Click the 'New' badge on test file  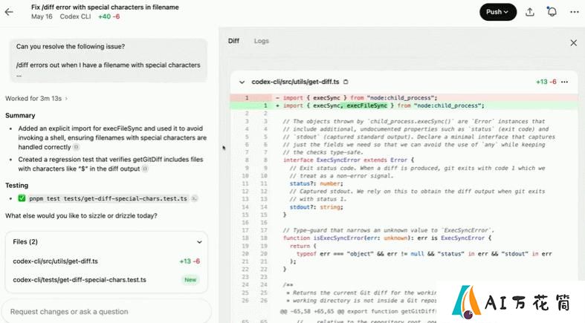190,280
